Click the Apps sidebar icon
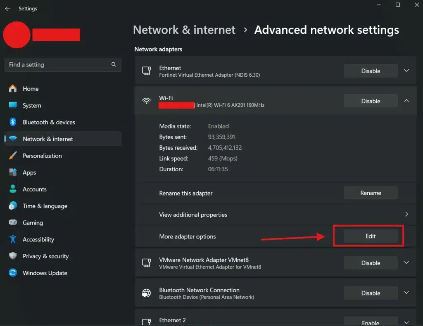This screenshot has height=326, width=423. [x=13, y=172]
